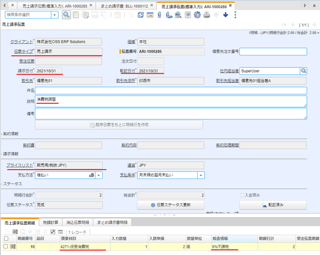Click the tab scroll-left arrow
This screenshot has height=255, width=320.
(x=4, y=5)
